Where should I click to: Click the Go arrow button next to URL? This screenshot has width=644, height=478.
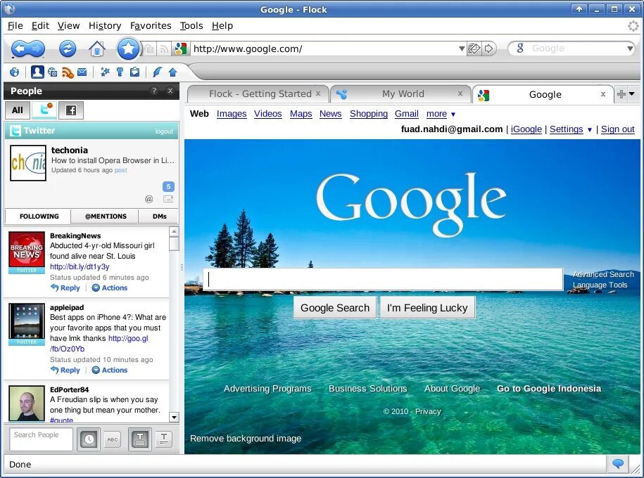(488, 49)
